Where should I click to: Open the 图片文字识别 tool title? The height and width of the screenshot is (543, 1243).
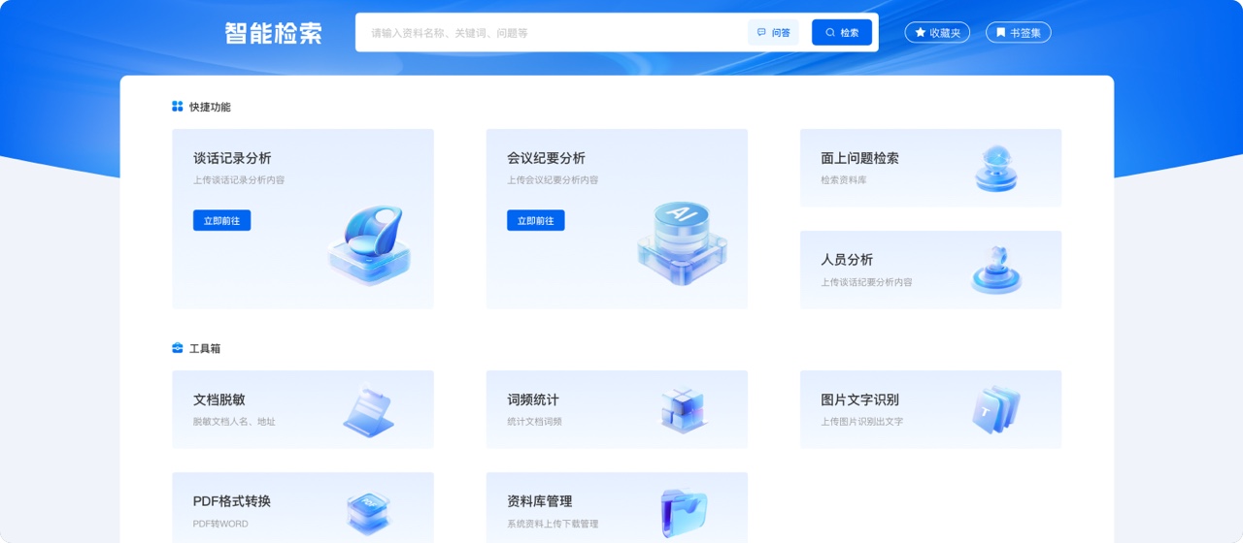click(x=859, y=399)
